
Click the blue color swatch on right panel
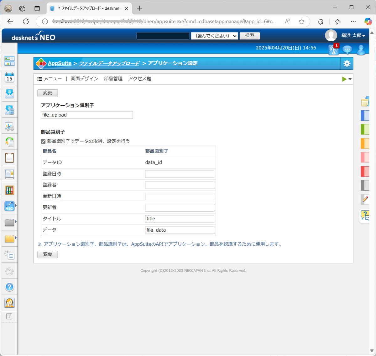coord(365,115)
